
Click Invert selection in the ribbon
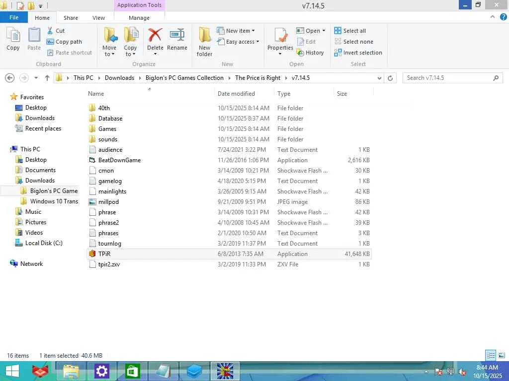tap(358, 53)
